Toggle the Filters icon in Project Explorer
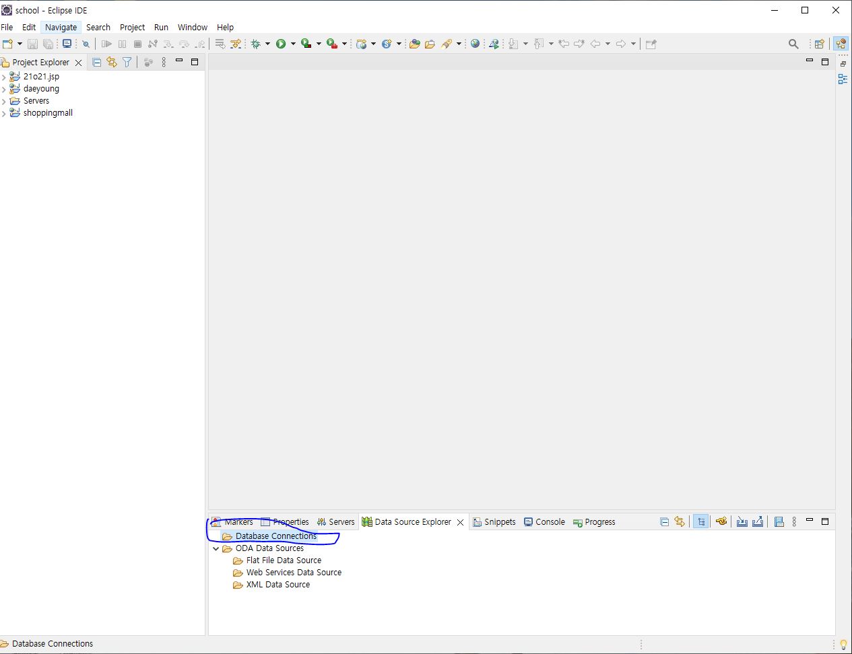This screenshot has width=852, height=654. 127,62
